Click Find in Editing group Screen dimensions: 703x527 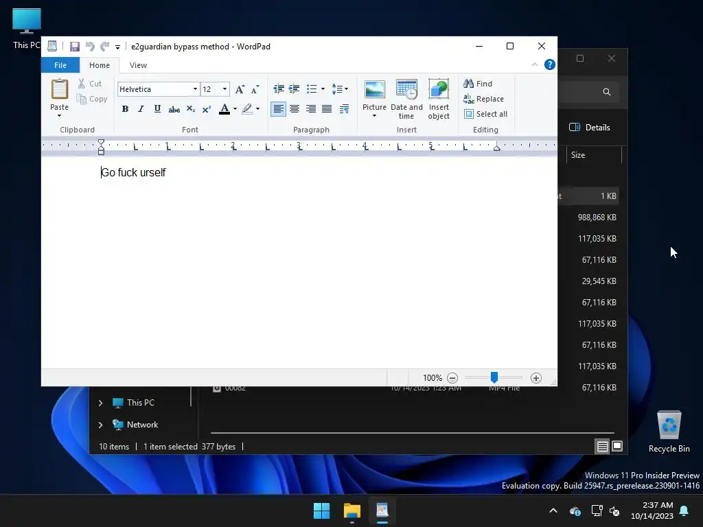pos(478,84)
